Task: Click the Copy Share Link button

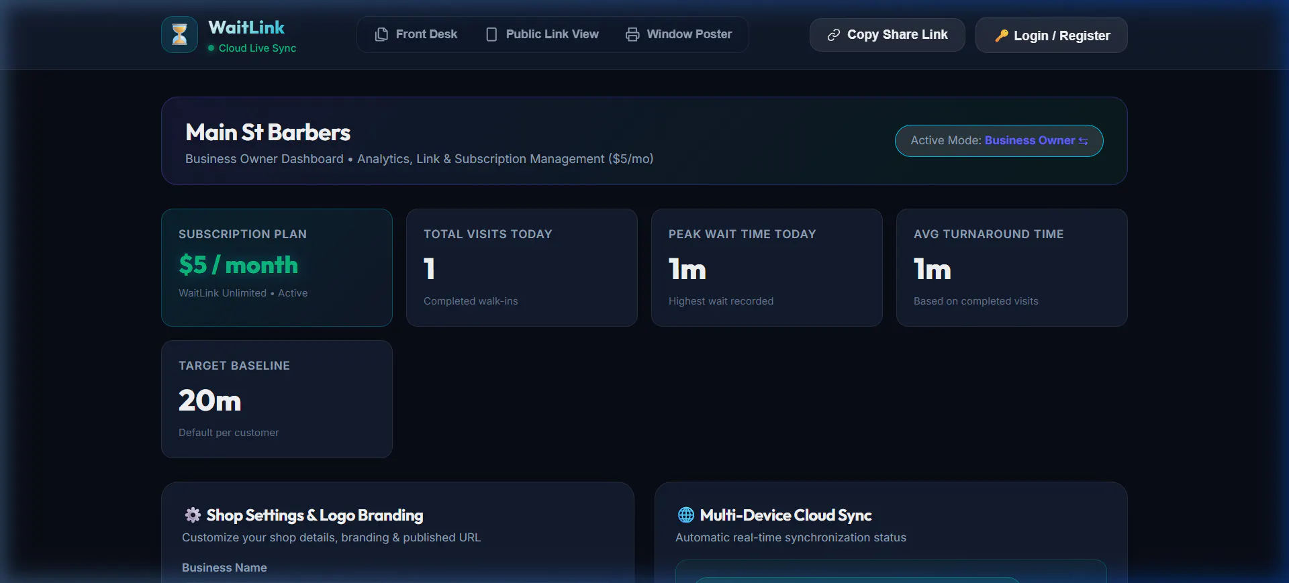Action: pos(887,35)
